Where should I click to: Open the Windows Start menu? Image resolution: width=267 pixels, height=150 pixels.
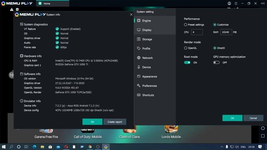tap(4, 147)
